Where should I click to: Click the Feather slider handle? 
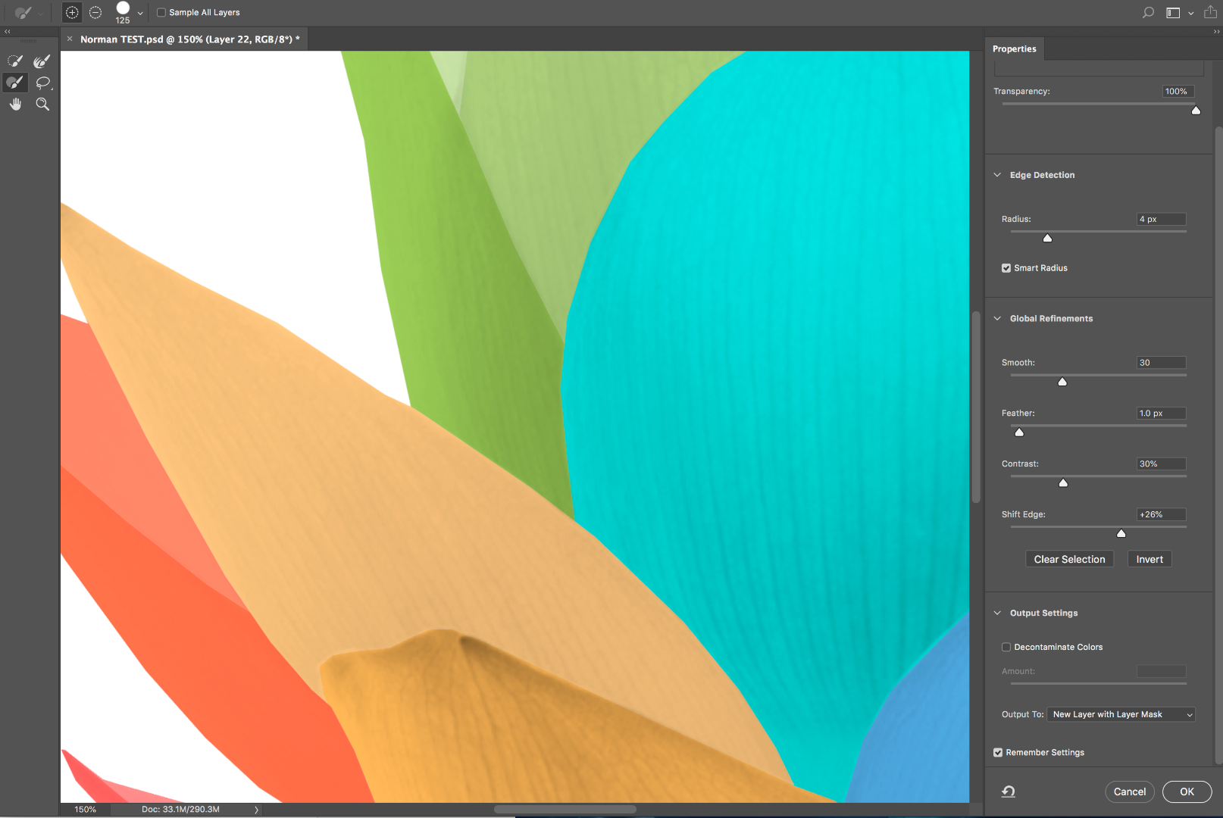coord(1019,432)
